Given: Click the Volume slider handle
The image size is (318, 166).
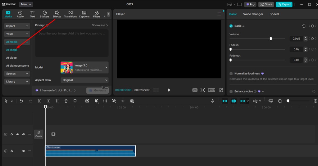Looking at the screenshot, I should point(271,39).
